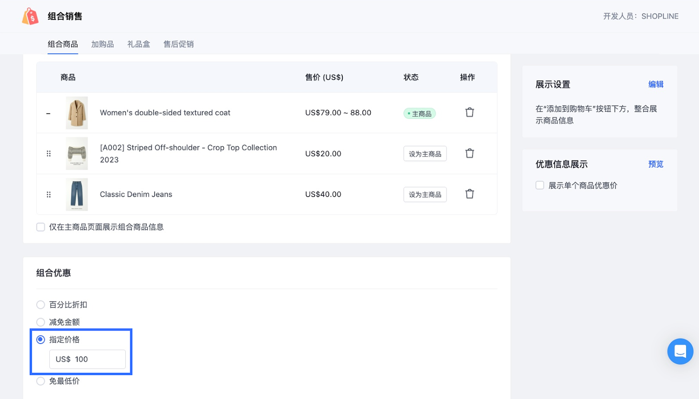Click the orange shopping bag app logo
The width and height of the screenshot is (699, 399).
pyautogui.click(x=30, y=17)
